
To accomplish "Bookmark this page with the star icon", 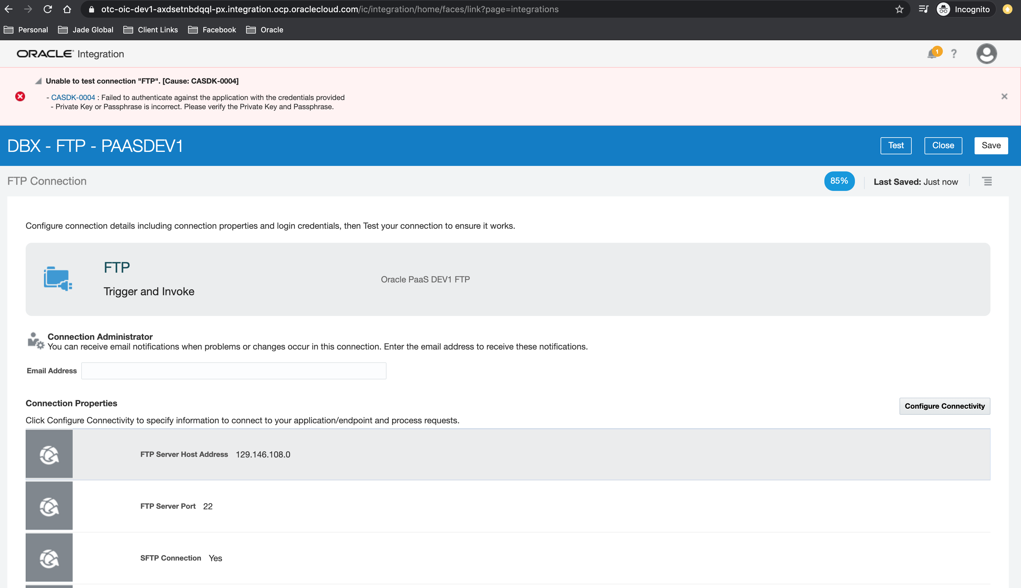I will pyautogui.click(x=899, y=9).
